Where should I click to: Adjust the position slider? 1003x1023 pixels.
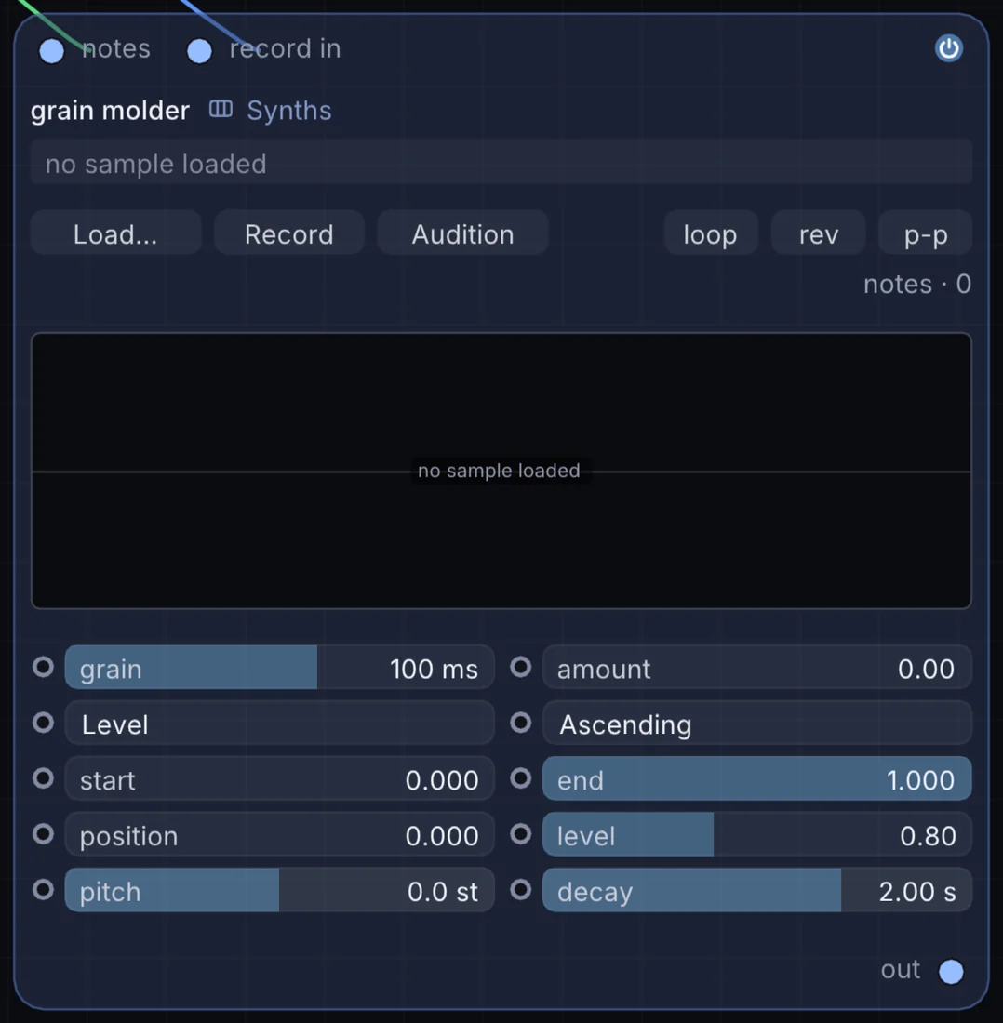pyautogui.click(x=279, y=835)
